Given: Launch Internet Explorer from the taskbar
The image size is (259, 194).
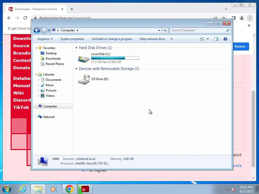Looking at the screenshot, I should [x=23, y=189].
